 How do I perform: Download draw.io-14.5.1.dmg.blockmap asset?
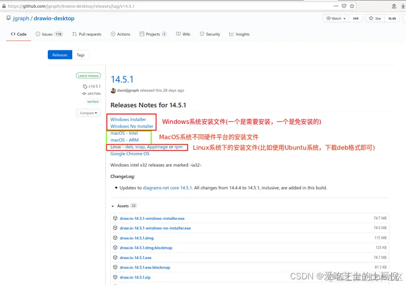tap(146, 248)
